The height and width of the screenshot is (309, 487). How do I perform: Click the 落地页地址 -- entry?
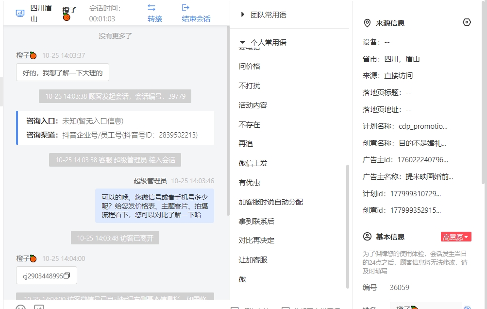tap(386, 110)
